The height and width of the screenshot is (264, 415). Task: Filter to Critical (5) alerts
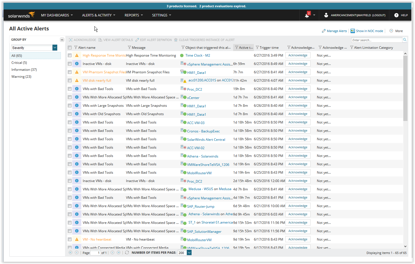click(19, 63)
